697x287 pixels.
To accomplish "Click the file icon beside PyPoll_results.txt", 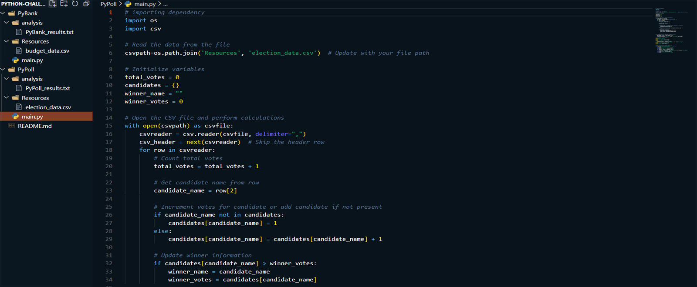I will coord(19,88).
